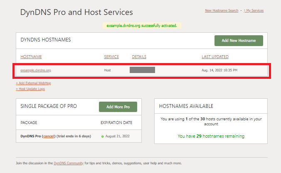Sort by the LAST UPDATED column header
This screenshot has height=173, width=281.
[x=215, y=57]
